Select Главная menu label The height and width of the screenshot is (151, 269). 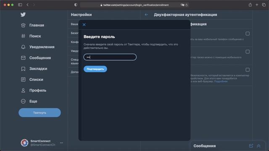tap(37, 25)
